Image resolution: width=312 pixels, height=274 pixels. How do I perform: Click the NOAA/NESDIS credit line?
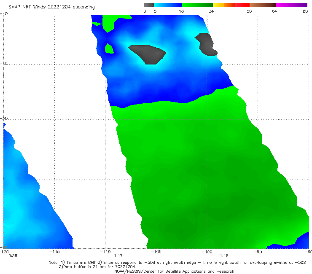pyautogui.click(x=174, y=271)
